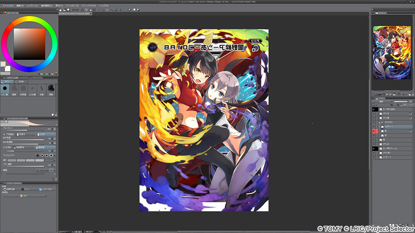
Task: Click inside the color wheel saturation square
Action: pos(29,44)
